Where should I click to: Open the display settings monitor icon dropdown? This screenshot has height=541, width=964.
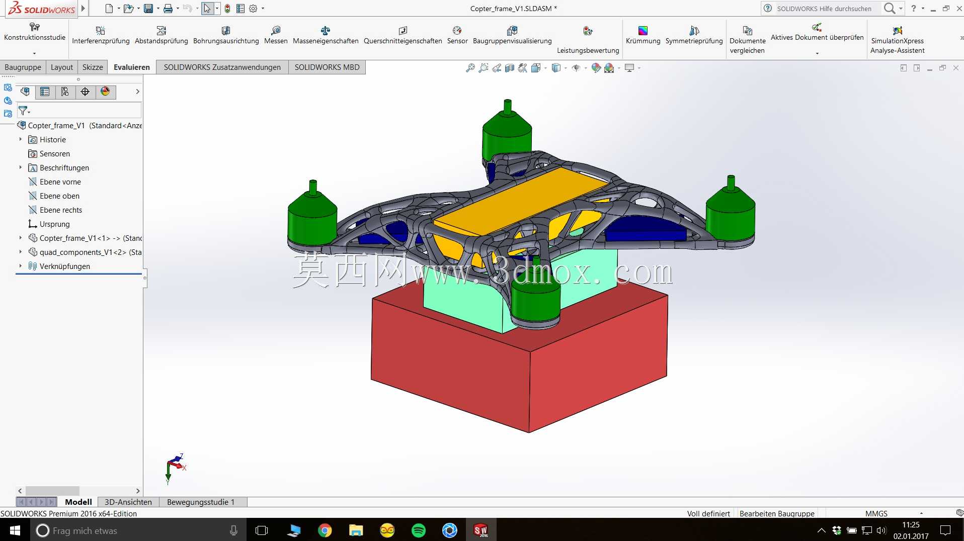click(x=639, y=68)
